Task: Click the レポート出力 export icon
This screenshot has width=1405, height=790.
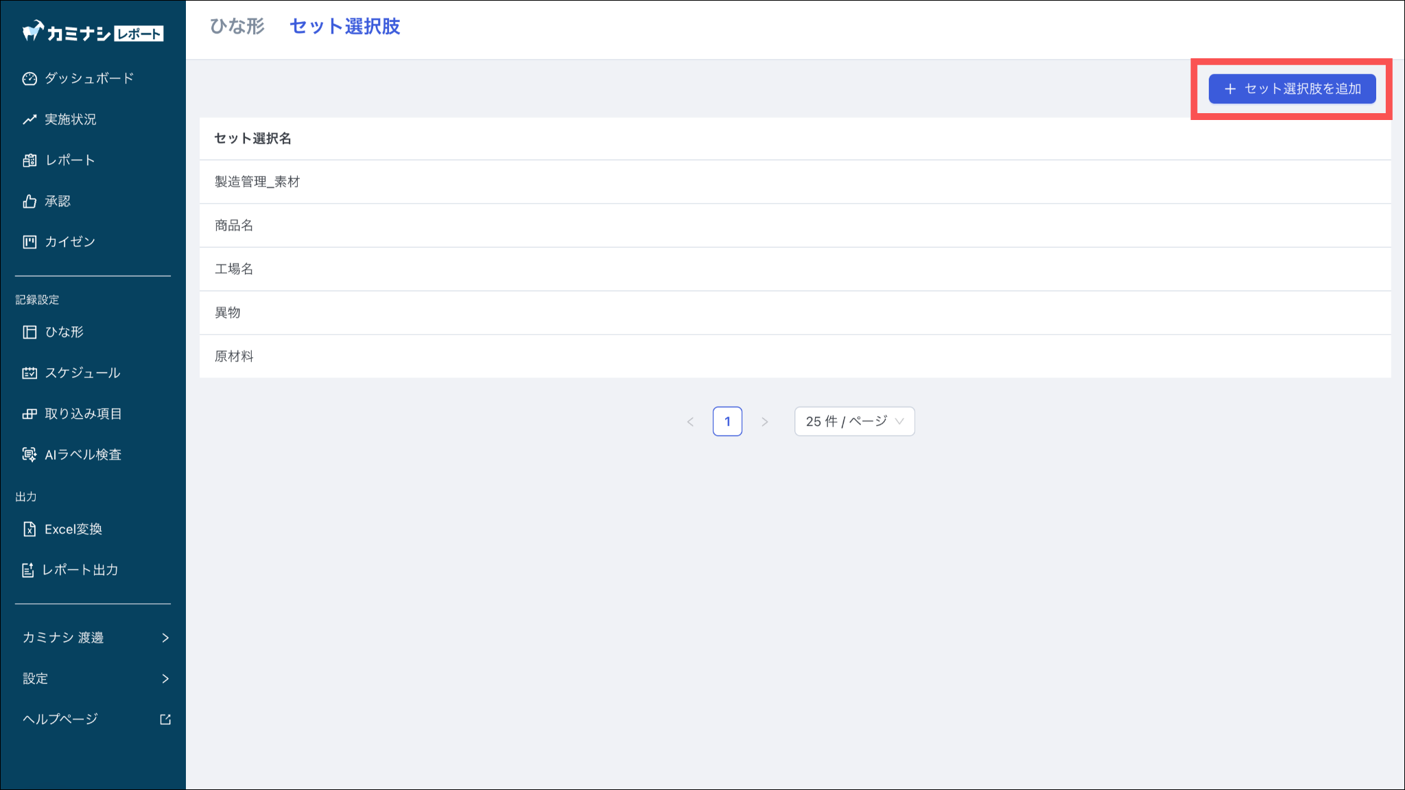Action: tap(28, 570)
